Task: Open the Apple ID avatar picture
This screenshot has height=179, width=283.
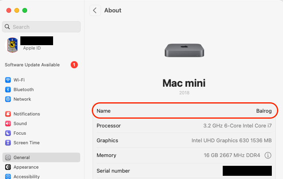Action: point(12,45)
